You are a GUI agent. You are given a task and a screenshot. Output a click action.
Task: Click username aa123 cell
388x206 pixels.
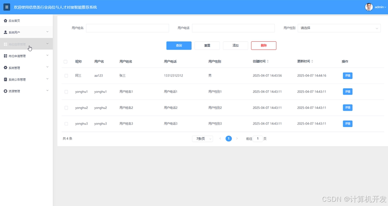(x=98, y=75)
